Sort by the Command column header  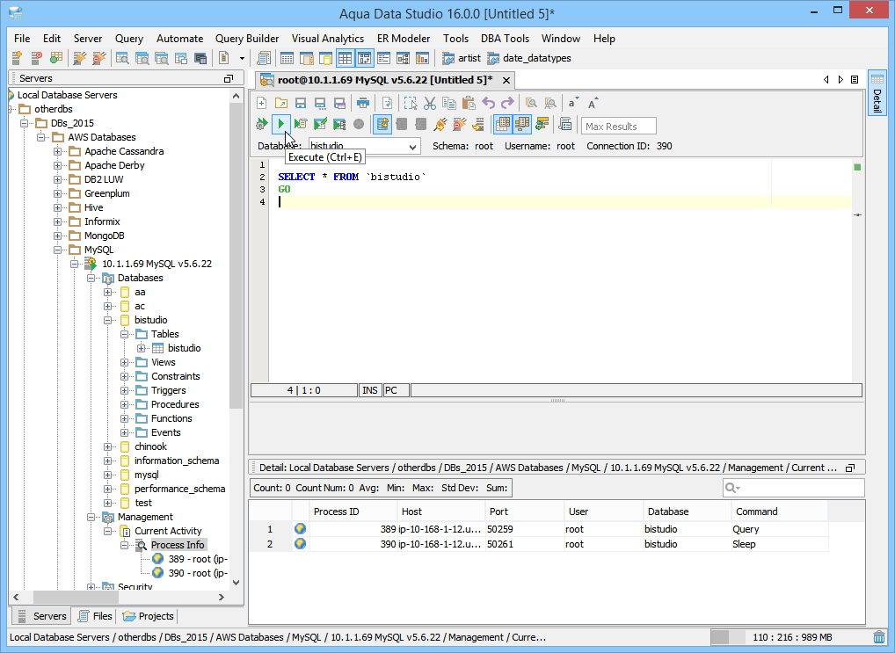(x=780, y=512)
